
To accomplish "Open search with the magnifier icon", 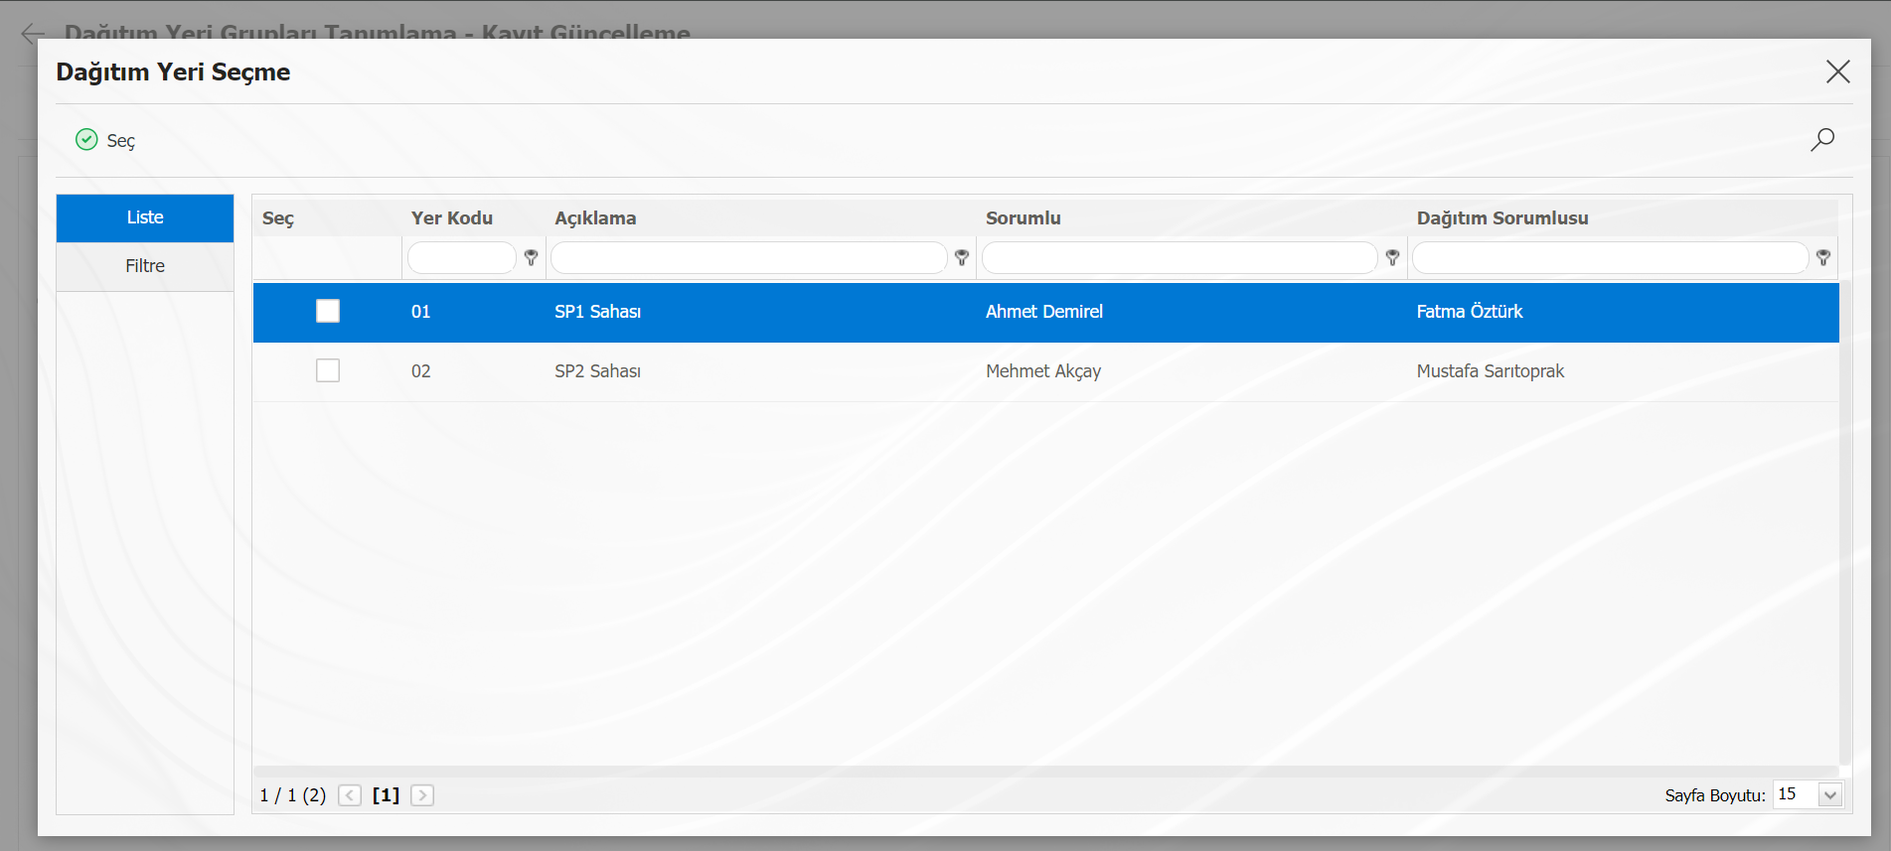I will [1821, 140].
